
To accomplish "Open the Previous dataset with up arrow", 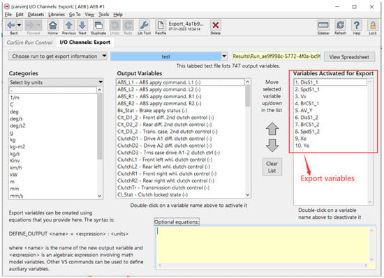I will click(x=68, y=25).
